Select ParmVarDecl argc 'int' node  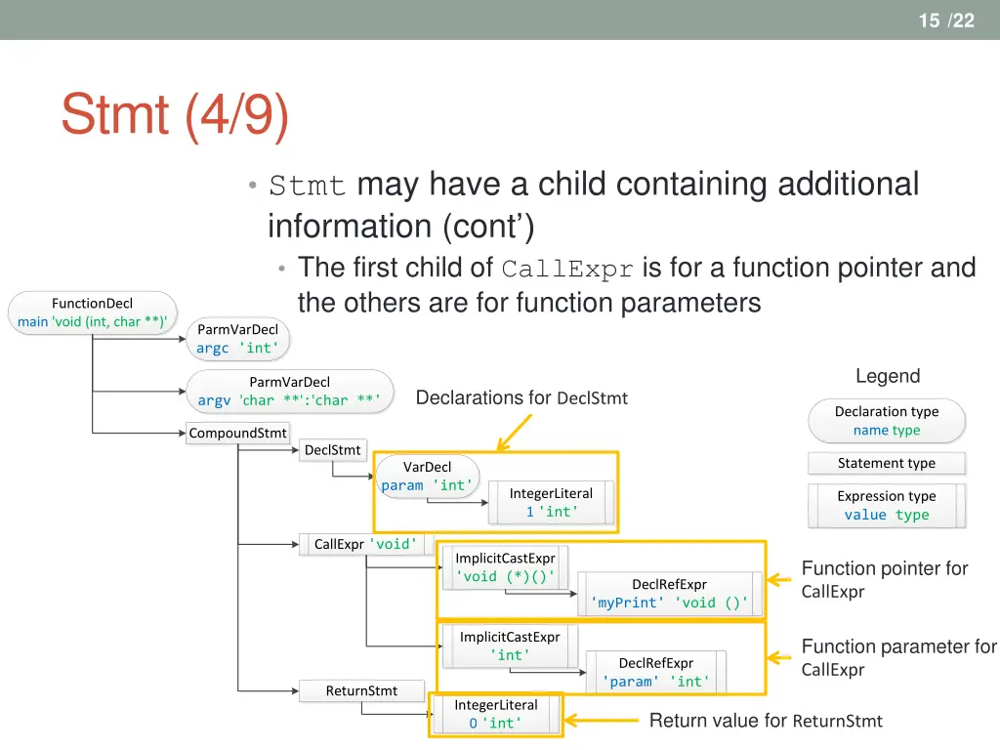tap(238, 339)
